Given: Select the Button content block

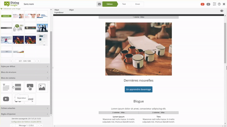Looking at the screenshot, I should [x=30, y=87].
